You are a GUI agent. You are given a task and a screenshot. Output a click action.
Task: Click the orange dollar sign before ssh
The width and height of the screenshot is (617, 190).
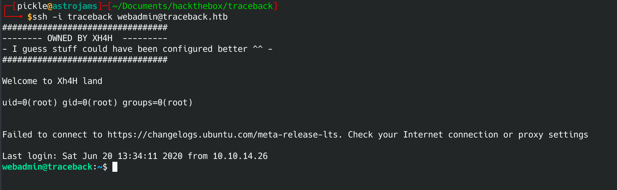pos(29,17)
